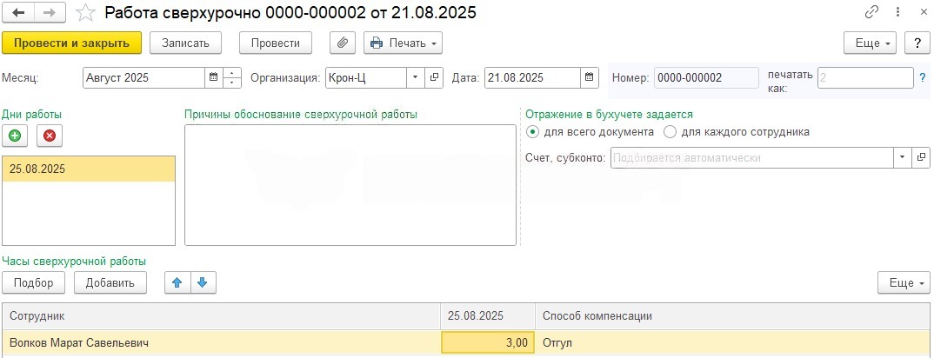
Task: Add document to favorites star
Action: (x=85, y=13)
